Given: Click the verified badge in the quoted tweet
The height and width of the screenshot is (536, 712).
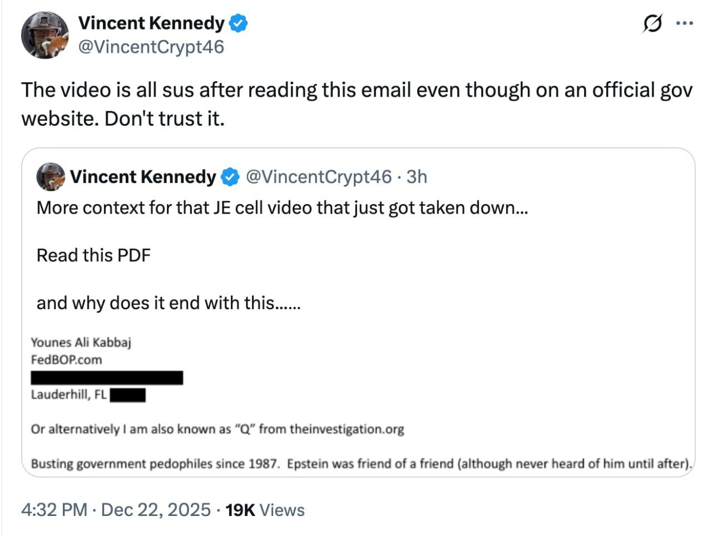Looking at the screenshot, I should (x=230, y=177).
